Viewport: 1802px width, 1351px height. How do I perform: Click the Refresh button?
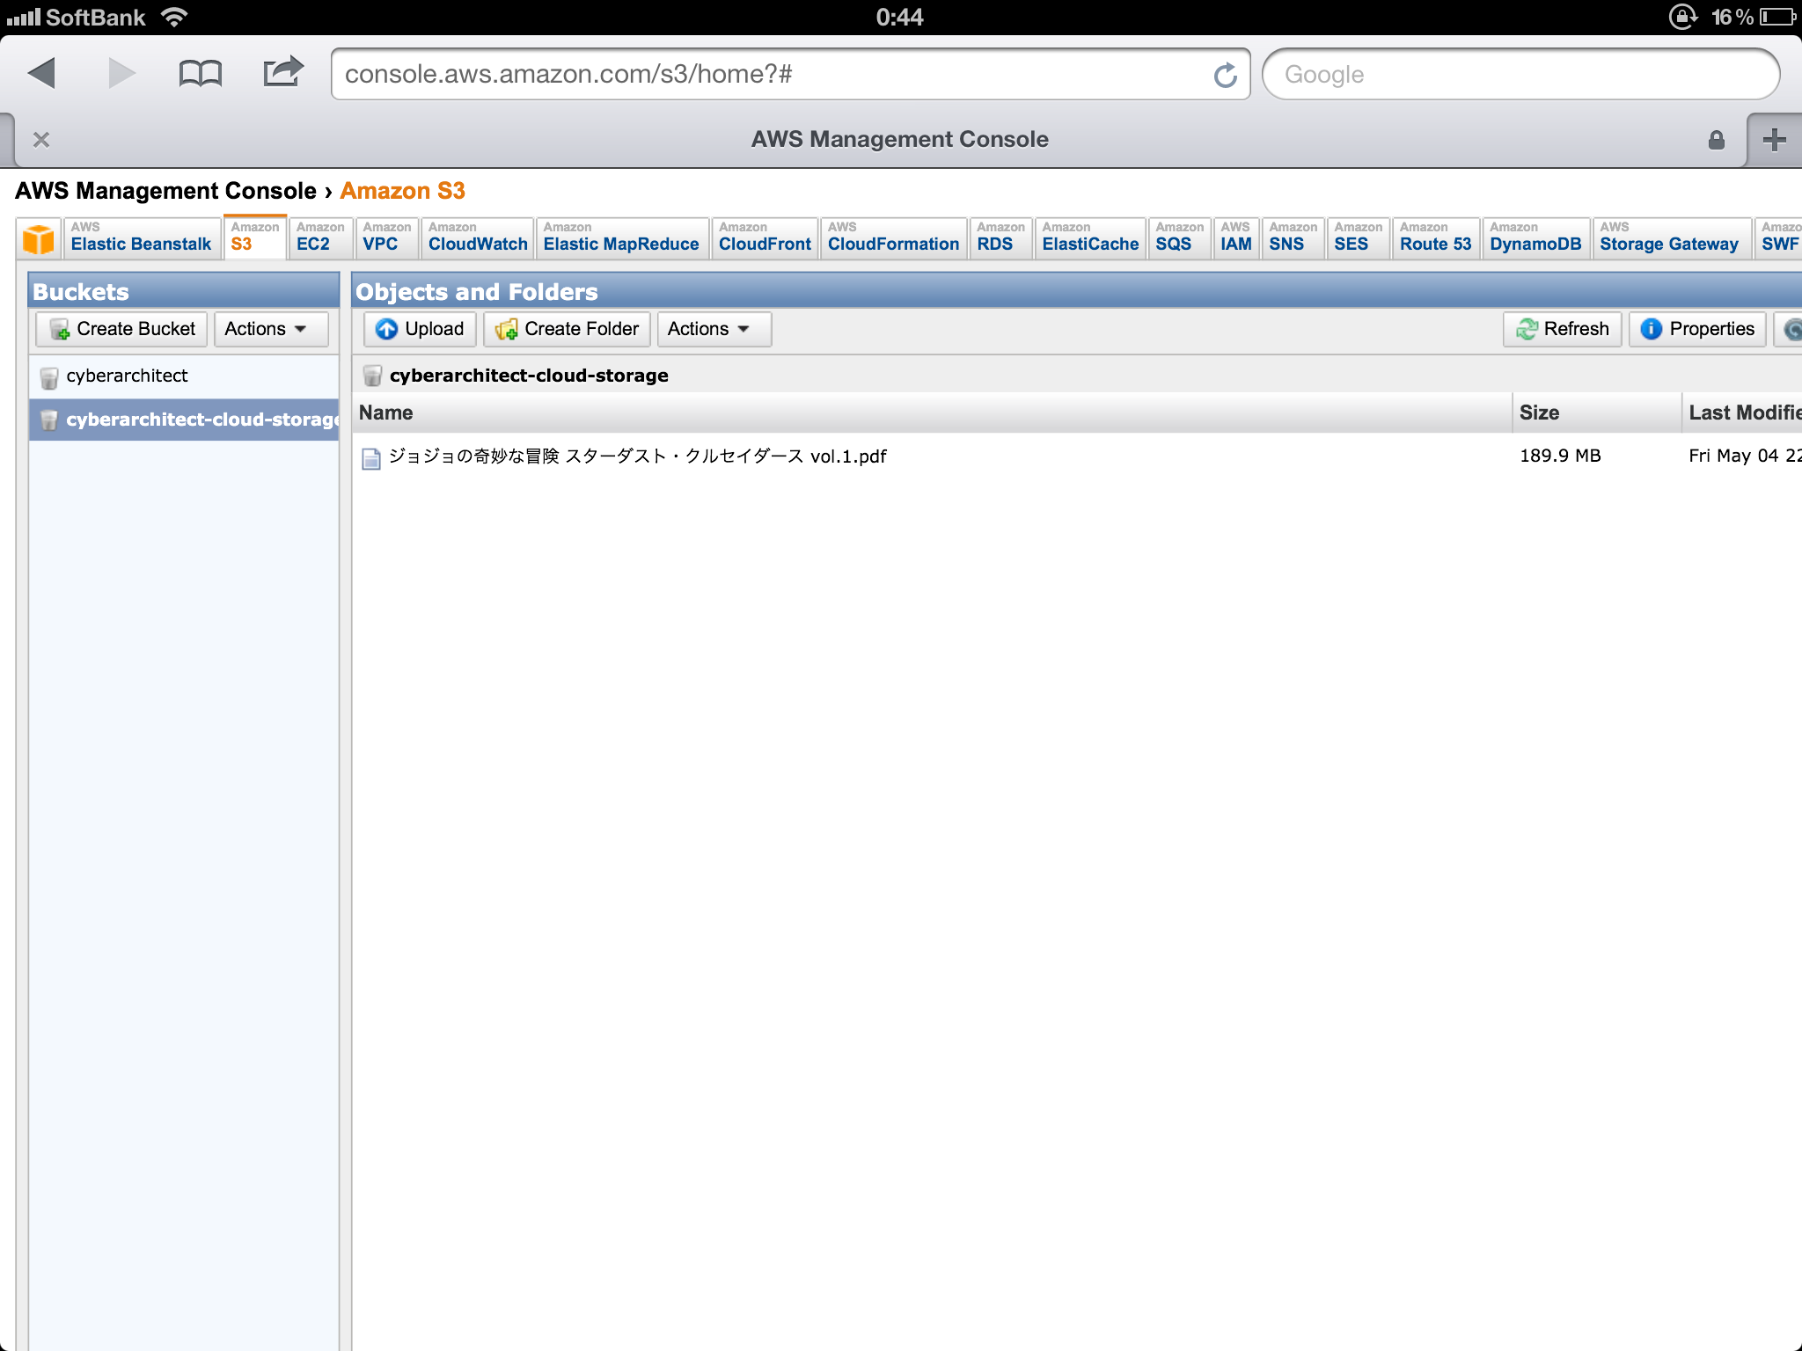1562,329
